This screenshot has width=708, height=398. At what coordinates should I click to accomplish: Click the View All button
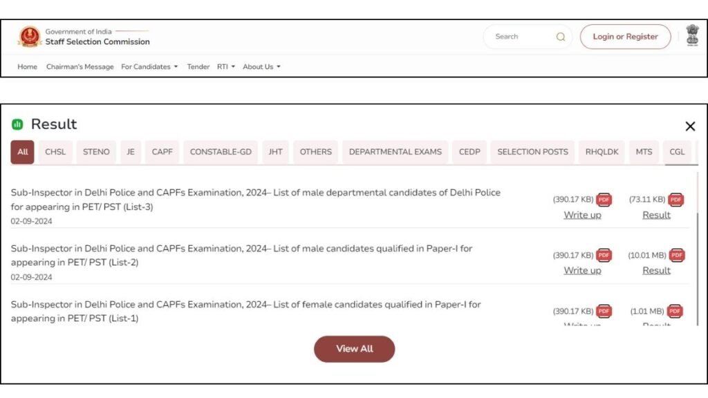(354, 349)
